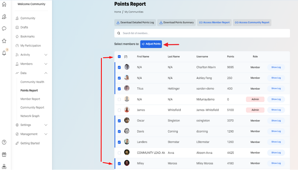Open Access Community Report link
This screenshot has width=298, height=170.
click(252, 22)
